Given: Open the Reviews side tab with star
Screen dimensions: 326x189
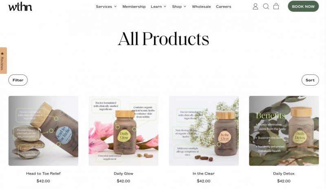Looking at the screenshot, I should tap(3, 60).
